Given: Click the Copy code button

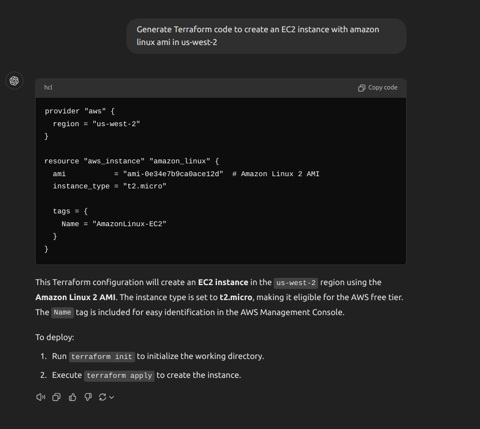Looking at the screenshot, I should pos(378,88).
